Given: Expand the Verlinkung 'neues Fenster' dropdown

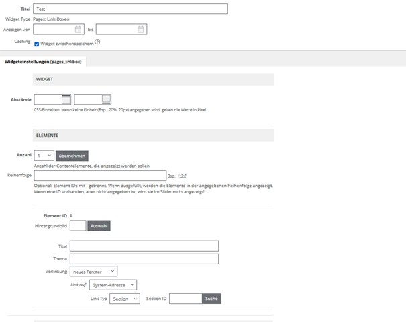Looking at the screenshot, I should pyautogui.click(x=93, y=272).
